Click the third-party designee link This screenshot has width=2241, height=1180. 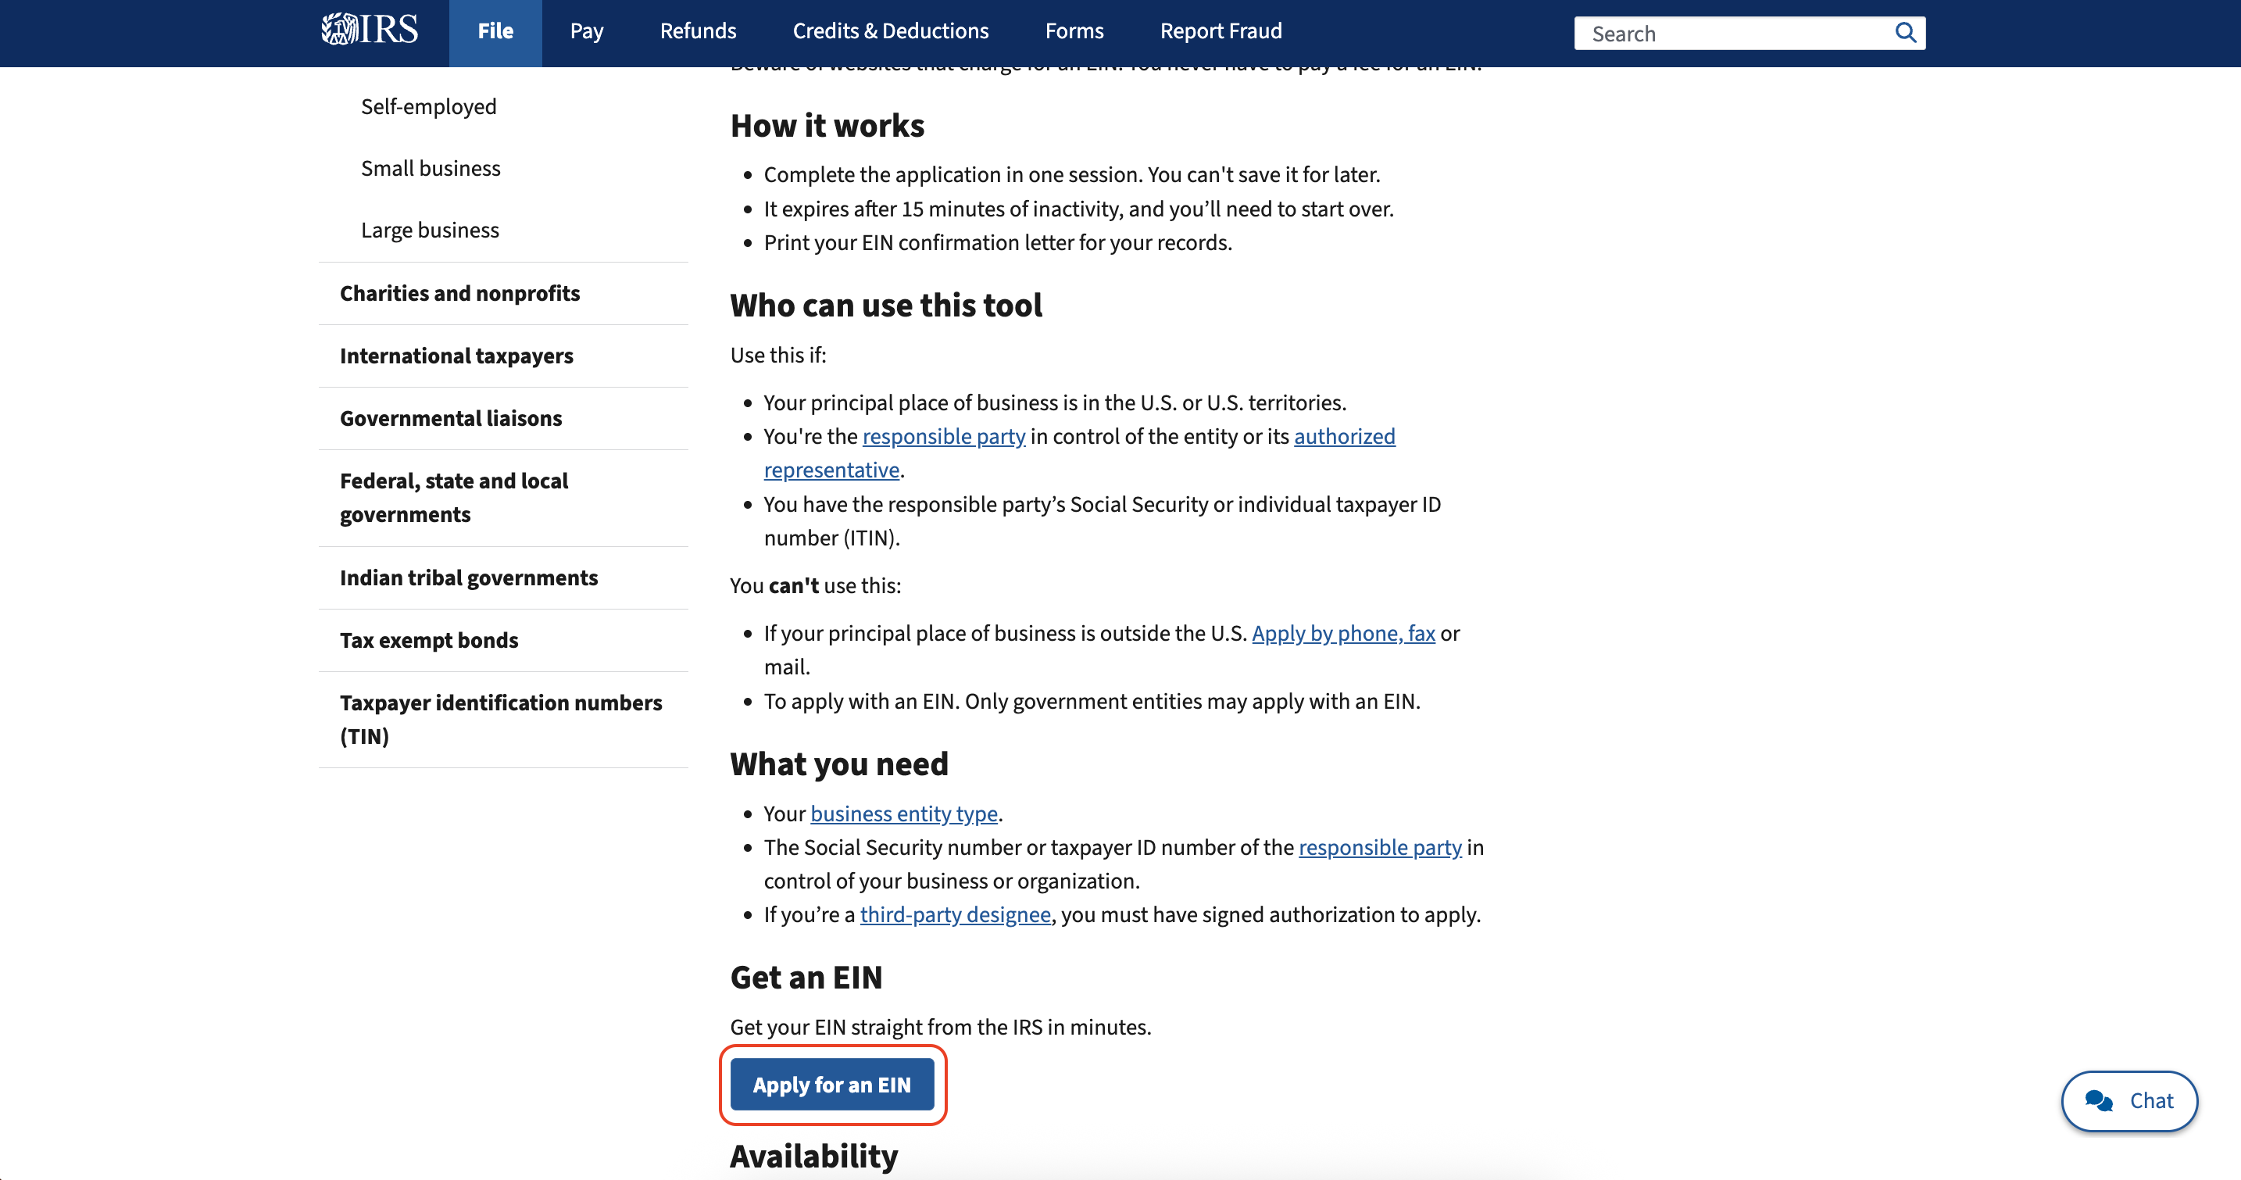point(954,914)
